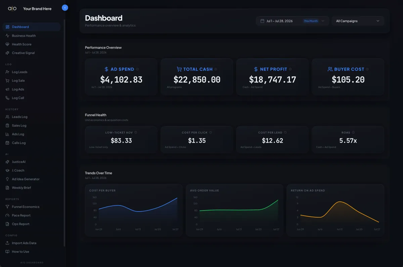Click the sidebar vertical scrollbar
This screenshot has height=267, width=403.
[x=64, y=133]
